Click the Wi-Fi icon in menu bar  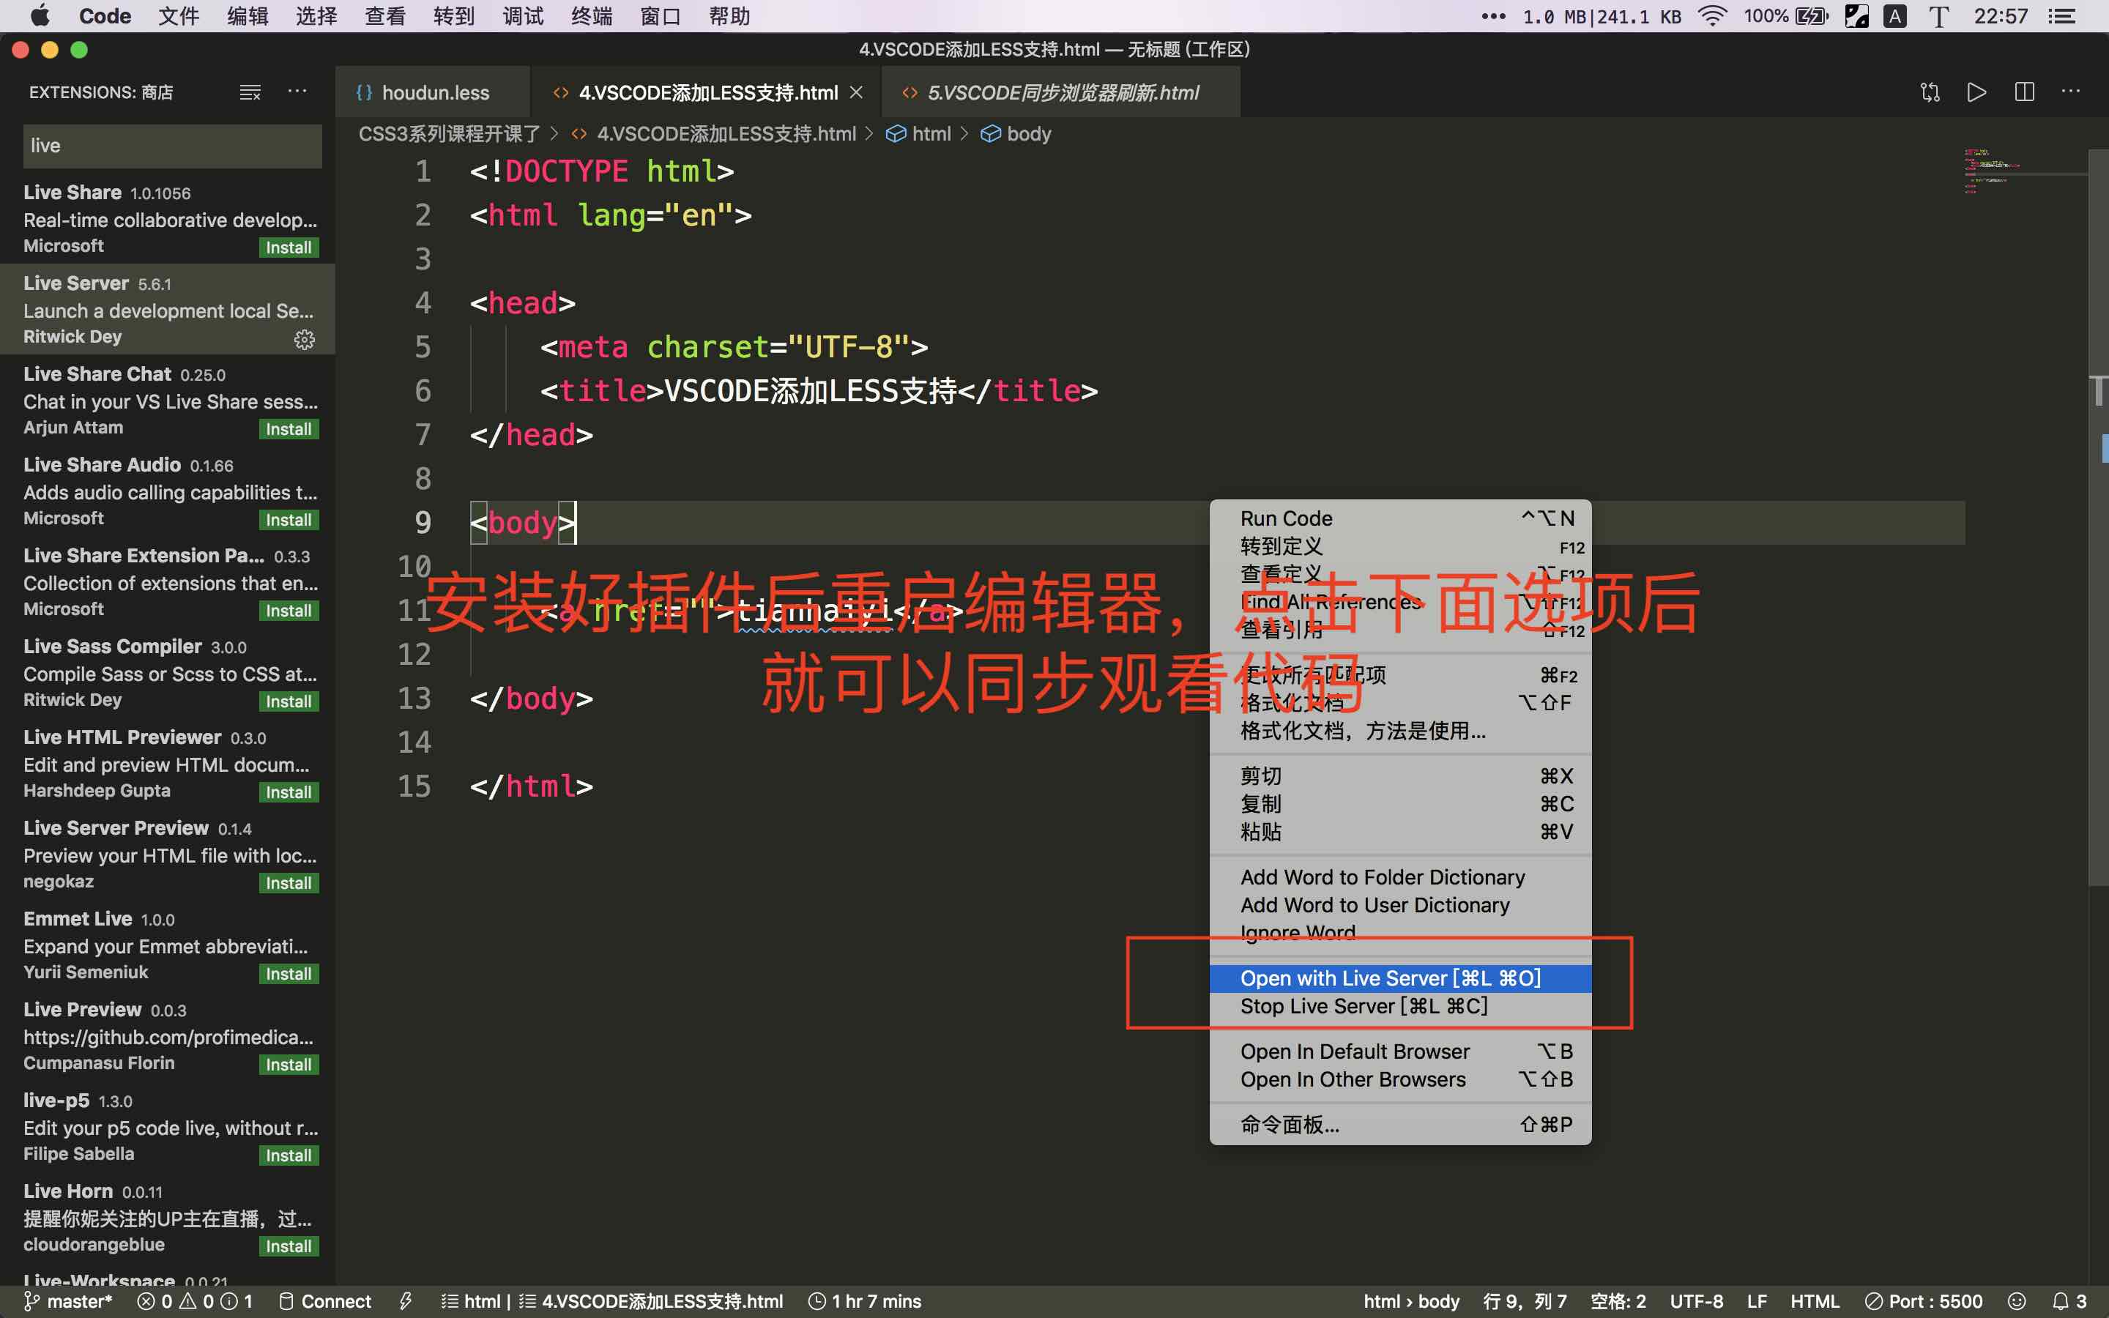point(1713,15)
